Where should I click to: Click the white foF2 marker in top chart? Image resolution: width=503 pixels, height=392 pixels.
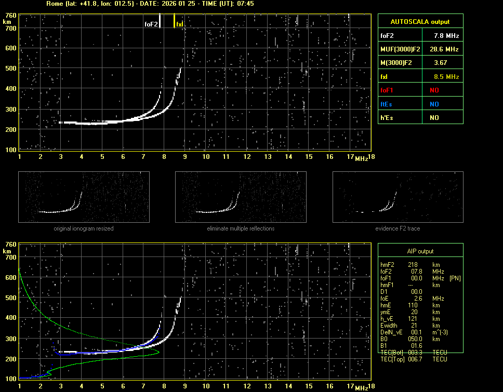pyautogui.click(x=160, y=21)
